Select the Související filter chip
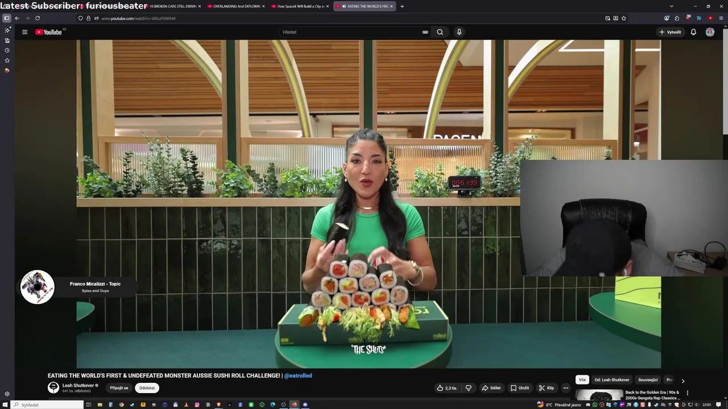This screenshot has width=728, height=409. pyautogui.click(x=648, y=380)
